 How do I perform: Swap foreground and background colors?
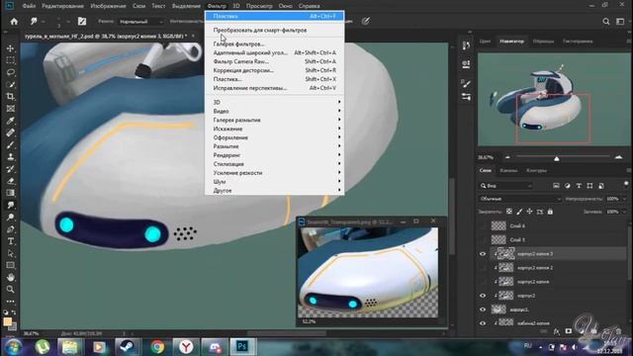tap(14, 312)
